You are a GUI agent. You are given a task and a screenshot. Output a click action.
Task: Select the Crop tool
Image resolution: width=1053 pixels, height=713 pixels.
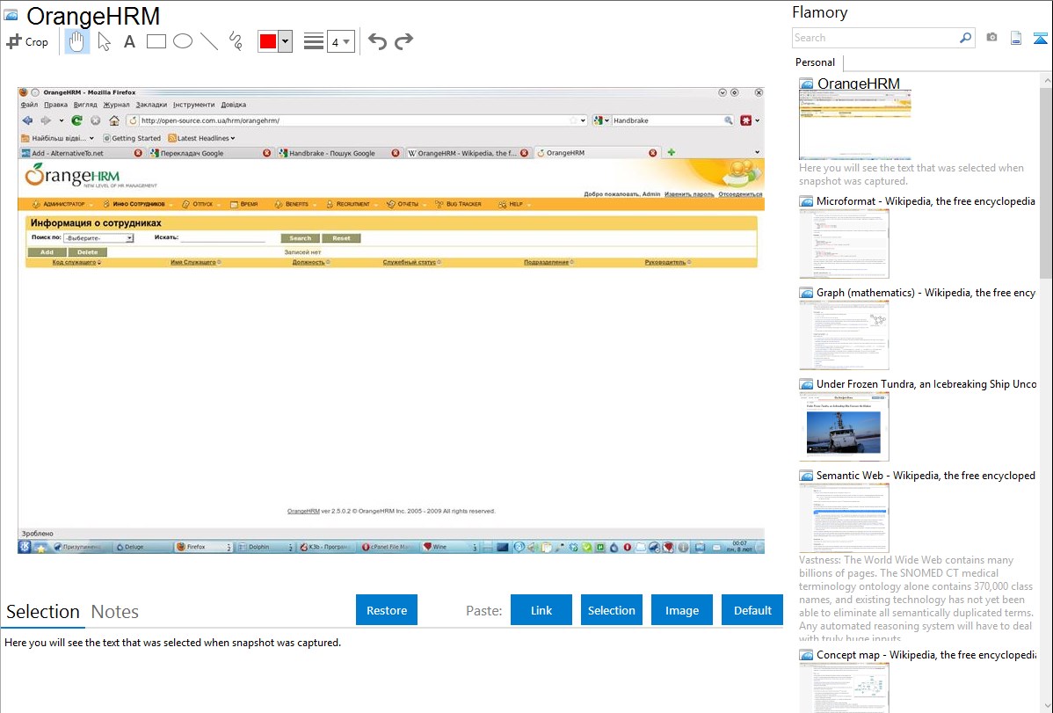[x=27, y=41]
